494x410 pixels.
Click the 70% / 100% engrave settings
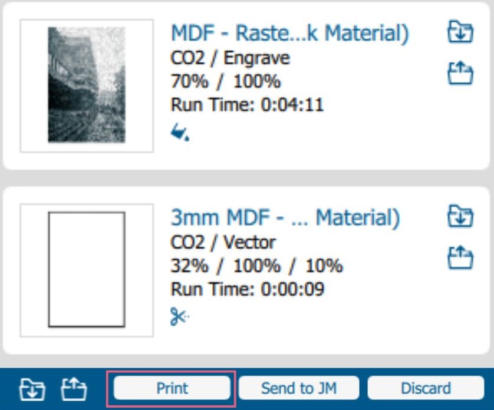[225, 81]
